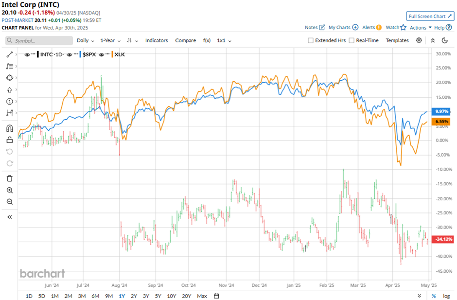Undo the last chart action
The width and height of the screenshot is (457, 300).
[x=10, y=152]
